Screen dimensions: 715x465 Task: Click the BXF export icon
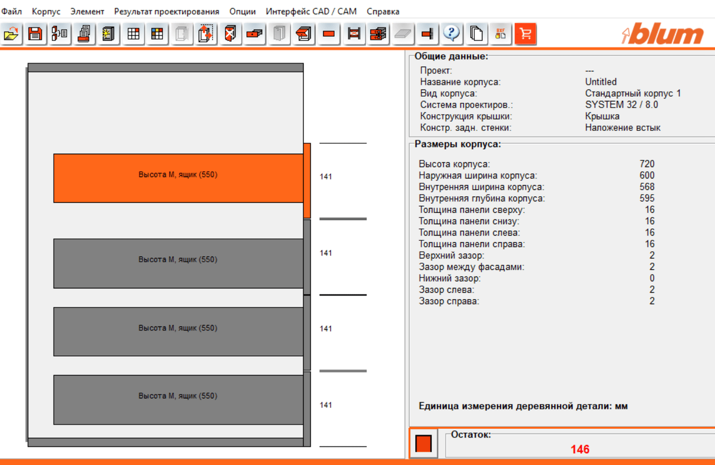[x=500, y=34]
